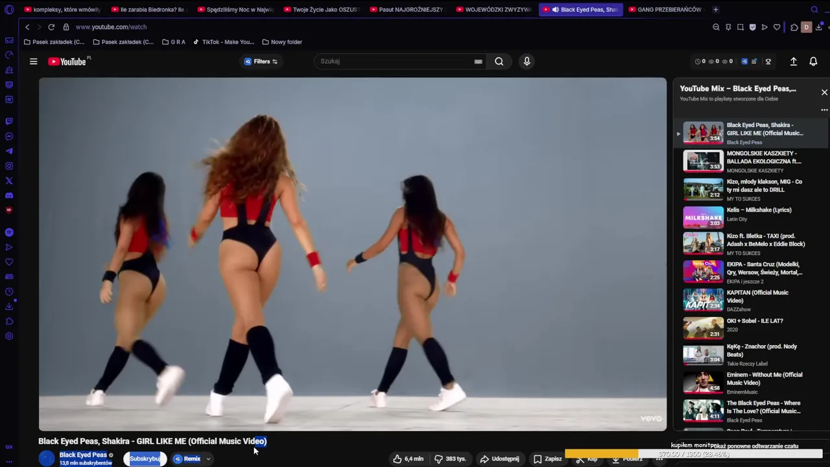Open the Filters button in header
This screenshot has height=467, width=830.
(x=261, y=62)
